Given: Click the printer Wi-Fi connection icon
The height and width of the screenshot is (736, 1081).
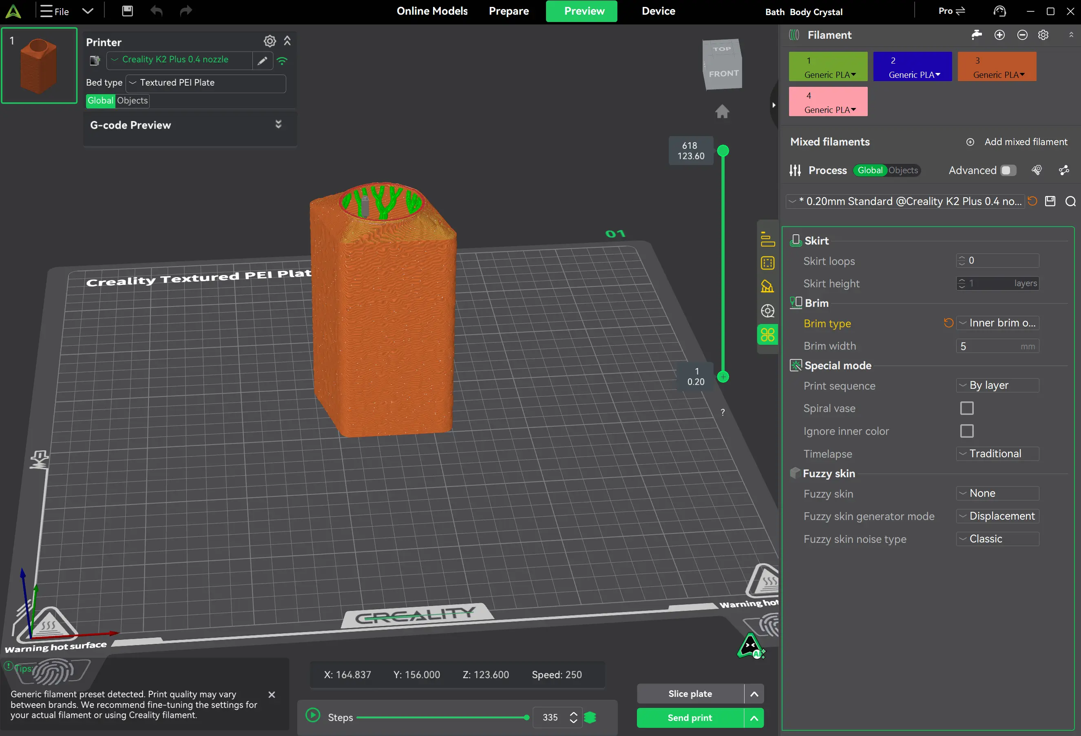Looking at the screenshot, I should [282, 60].
